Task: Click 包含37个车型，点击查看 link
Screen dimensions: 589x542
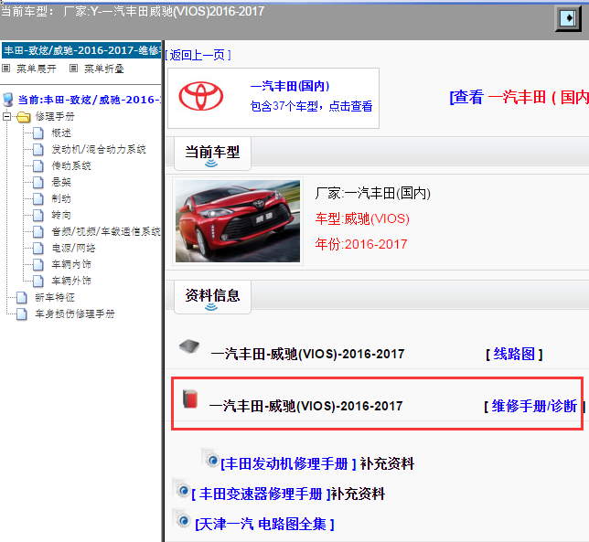Action: click(x=311, y=106)
